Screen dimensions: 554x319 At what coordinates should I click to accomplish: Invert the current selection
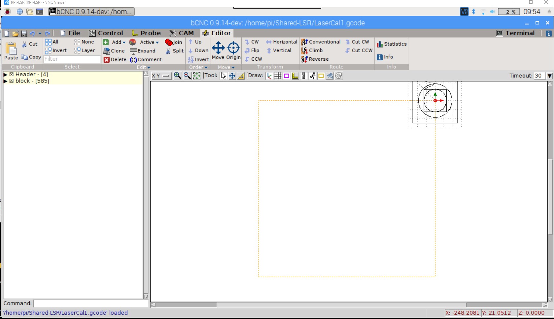(x=56, y=50)
